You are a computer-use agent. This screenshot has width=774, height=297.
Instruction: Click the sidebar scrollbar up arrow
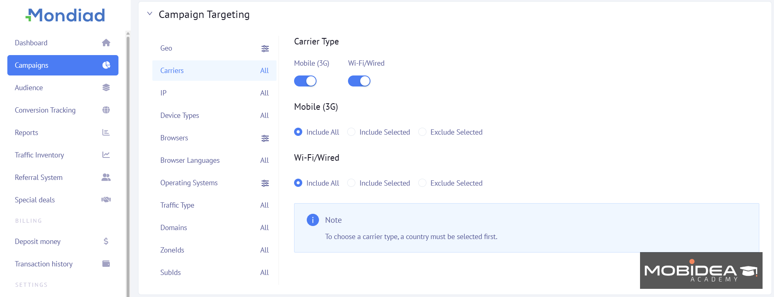tap(128, 33)
